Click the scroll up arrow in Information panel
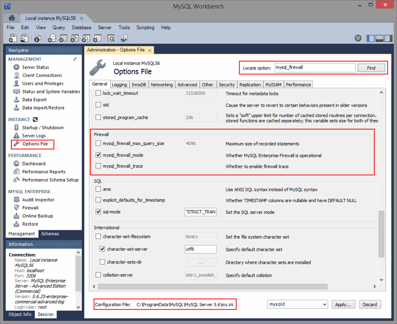Image resolution: width=397 pixels, height=324 pixels. coord(78,253)
